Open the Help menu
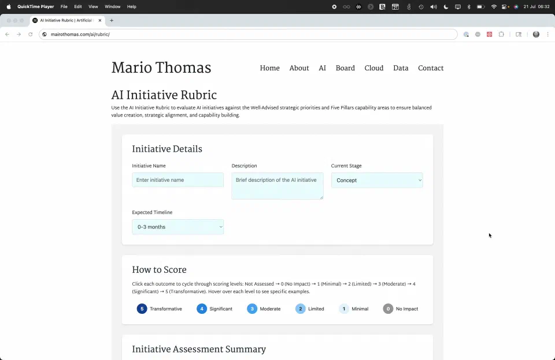The image size is (555, 360). point(132,7)
